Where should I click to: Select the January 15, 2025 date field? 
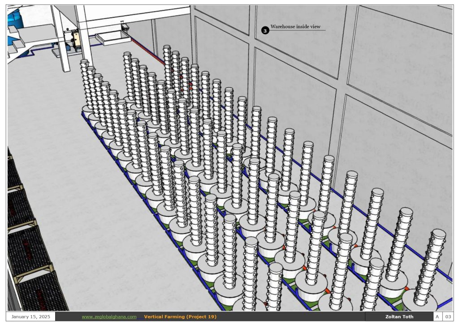click(x=31, y=317)
